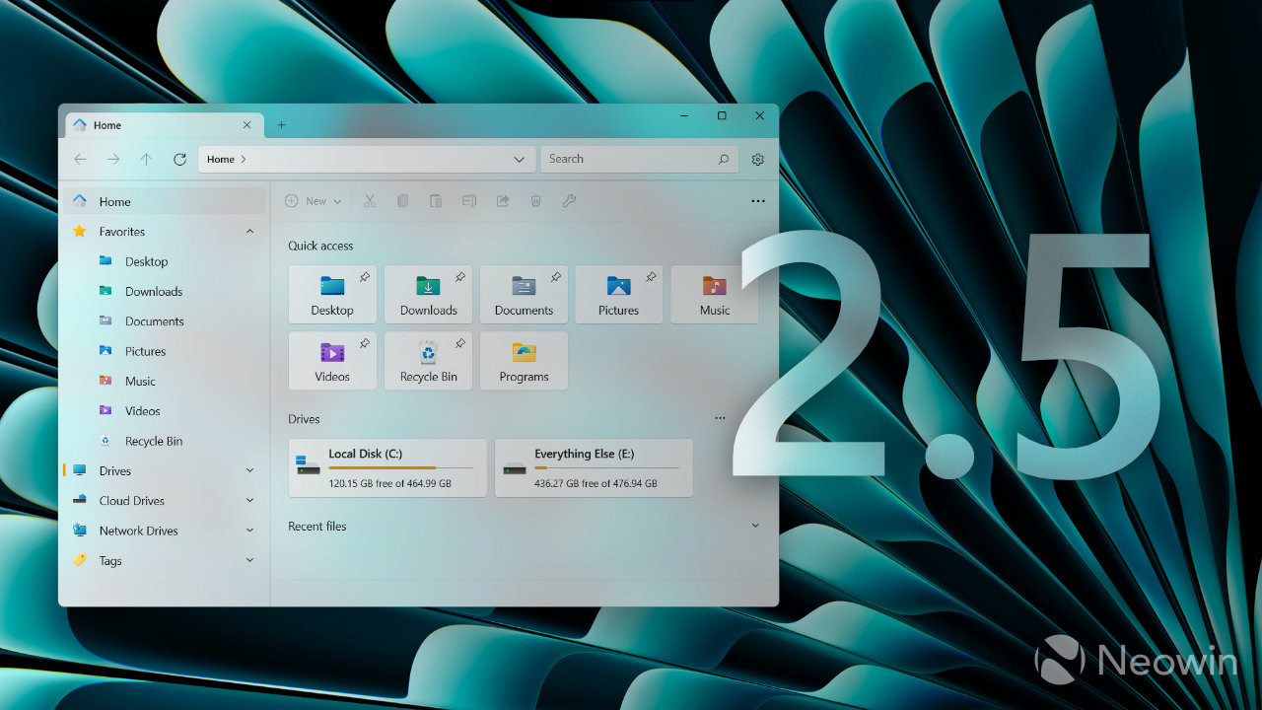Open file Properties via the wrench icon
The height and width of the screenshot is (710, 1262).
click(x=569, y=200)
